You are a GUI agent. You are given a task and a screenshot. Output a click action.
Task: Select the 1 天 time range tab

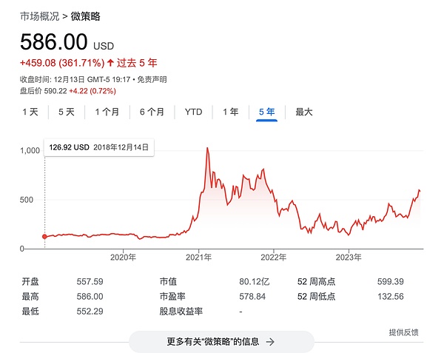[x=30, y=112]
